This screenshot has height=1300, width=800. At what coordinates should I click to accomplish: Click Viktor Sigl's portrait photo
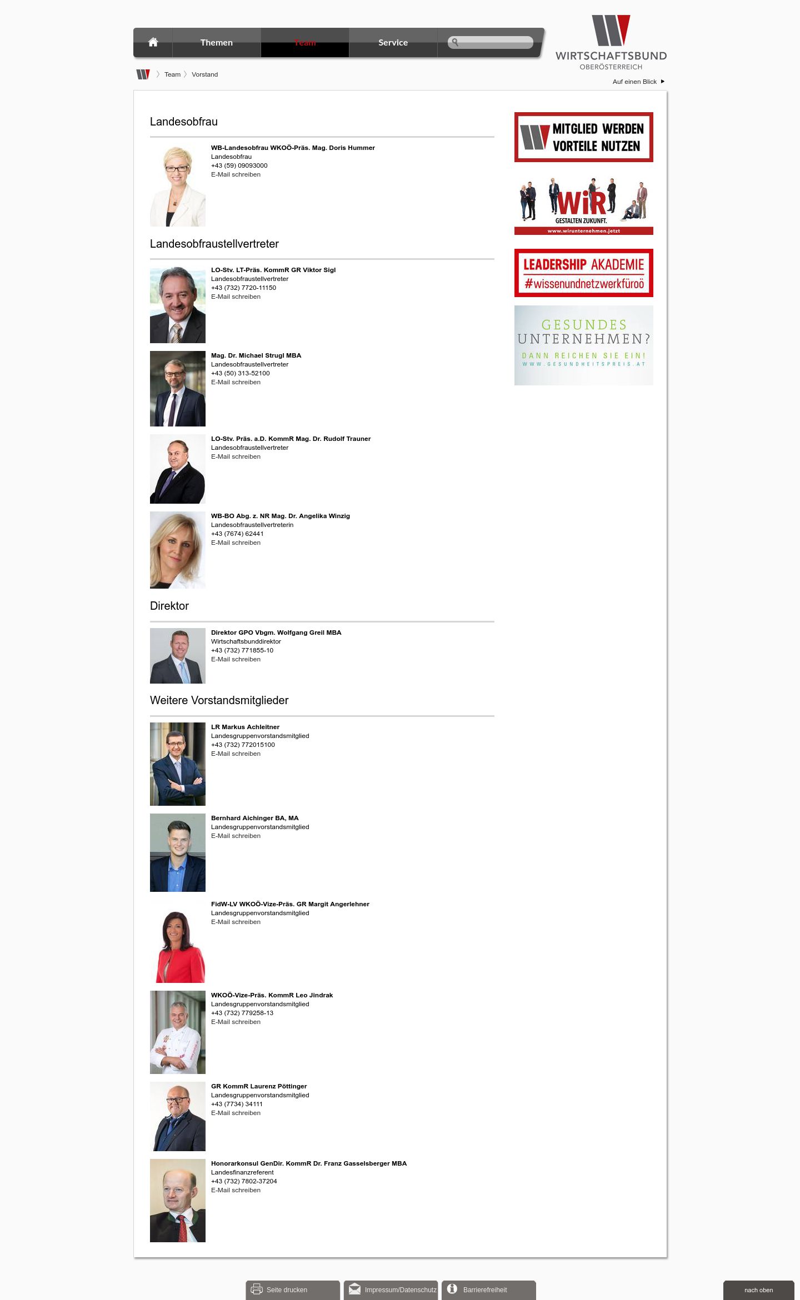click(178, 305)
